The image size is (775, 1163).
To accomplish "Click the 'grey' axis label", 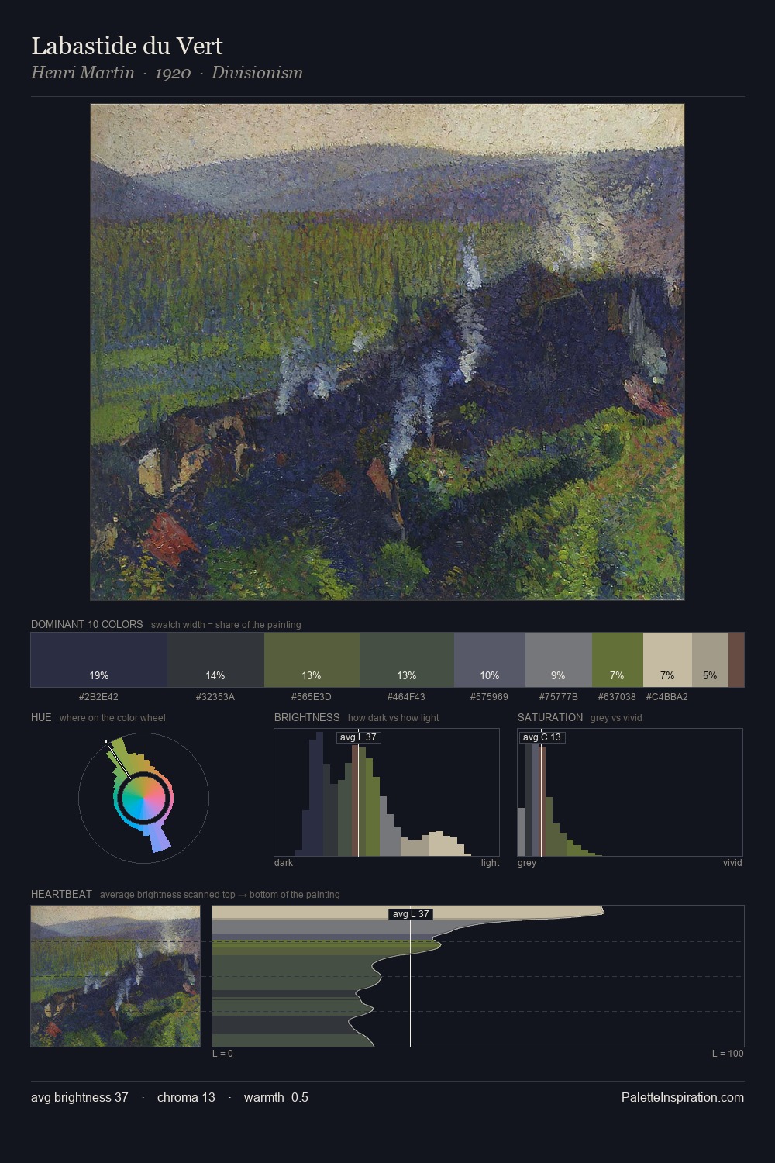I will pos(527,863).
